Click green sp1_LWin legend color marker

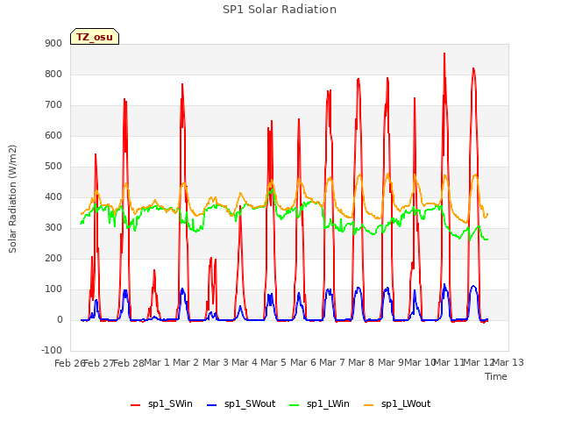[x=294, y=405]
